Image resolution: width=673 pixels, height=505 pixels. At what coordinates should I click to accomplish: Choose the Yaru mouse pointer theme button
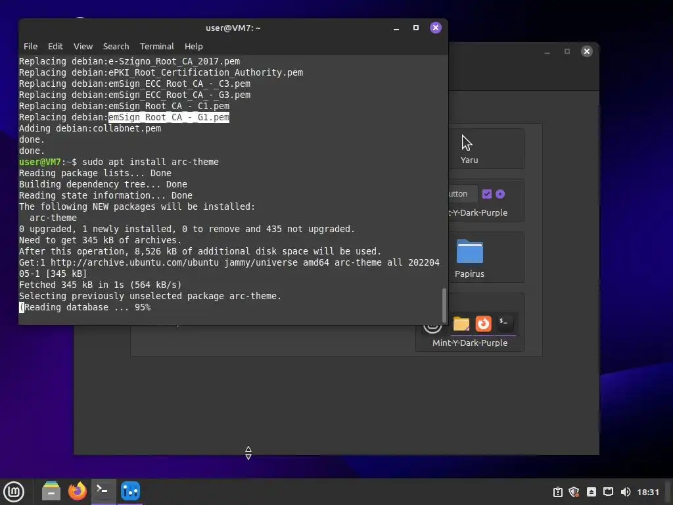pos(486,149)
